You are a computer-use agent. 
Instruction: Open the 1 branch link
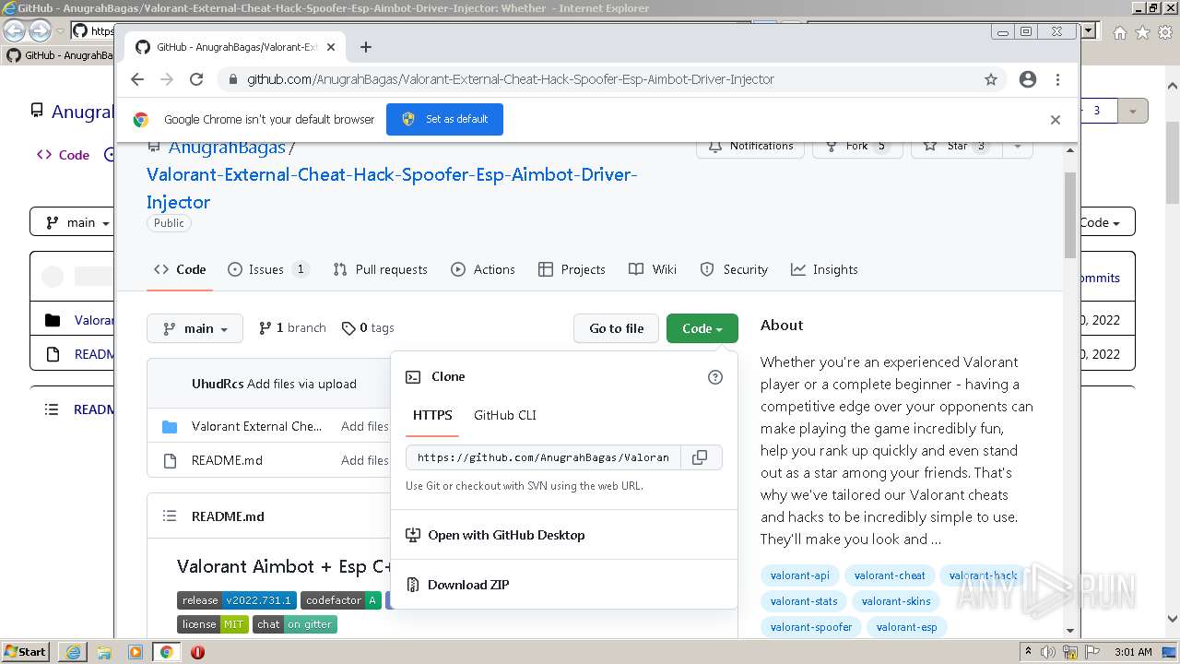pos(292,327)
